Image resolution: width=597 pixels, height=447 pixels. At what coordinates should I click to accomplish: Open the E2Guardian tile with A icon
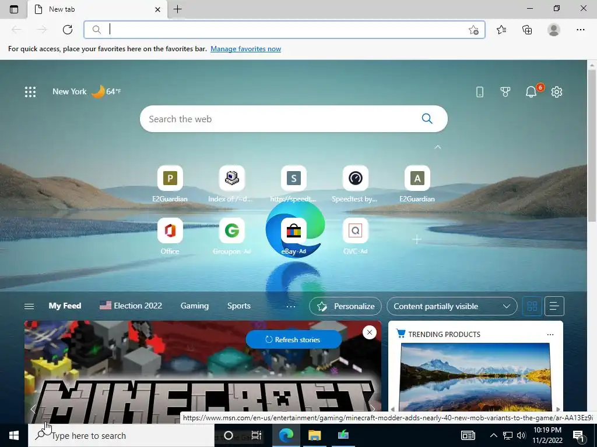pos(417,183)
